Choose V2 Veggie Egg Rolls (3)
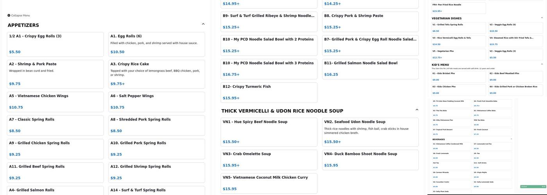547x195 pixels. (x=516, y=54)
